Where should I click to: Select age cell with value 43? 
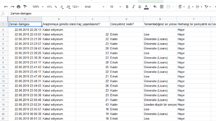click(93, 104)
